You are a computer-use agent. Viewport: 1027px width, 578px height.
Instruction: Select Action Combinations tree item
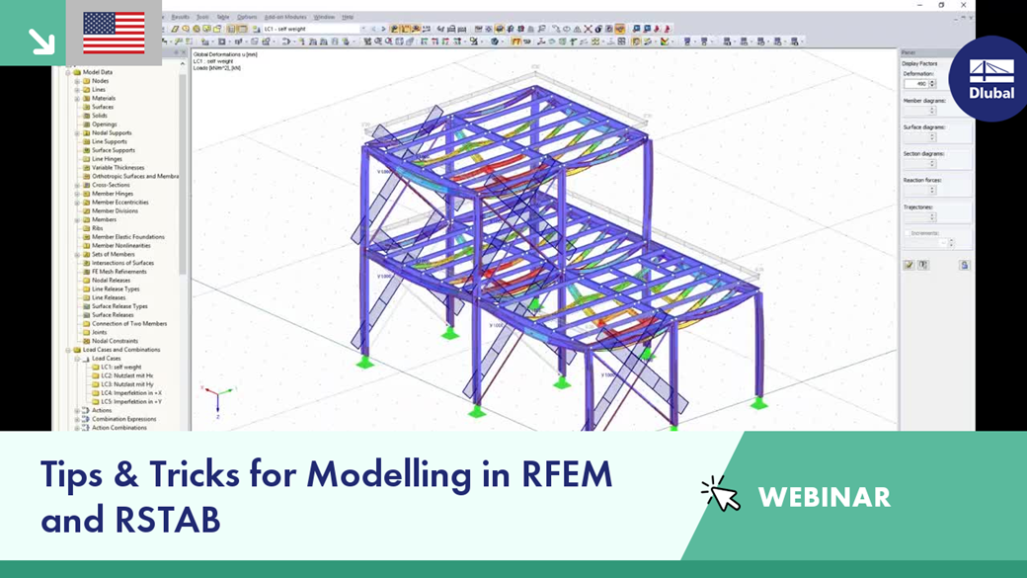[119, 428]
